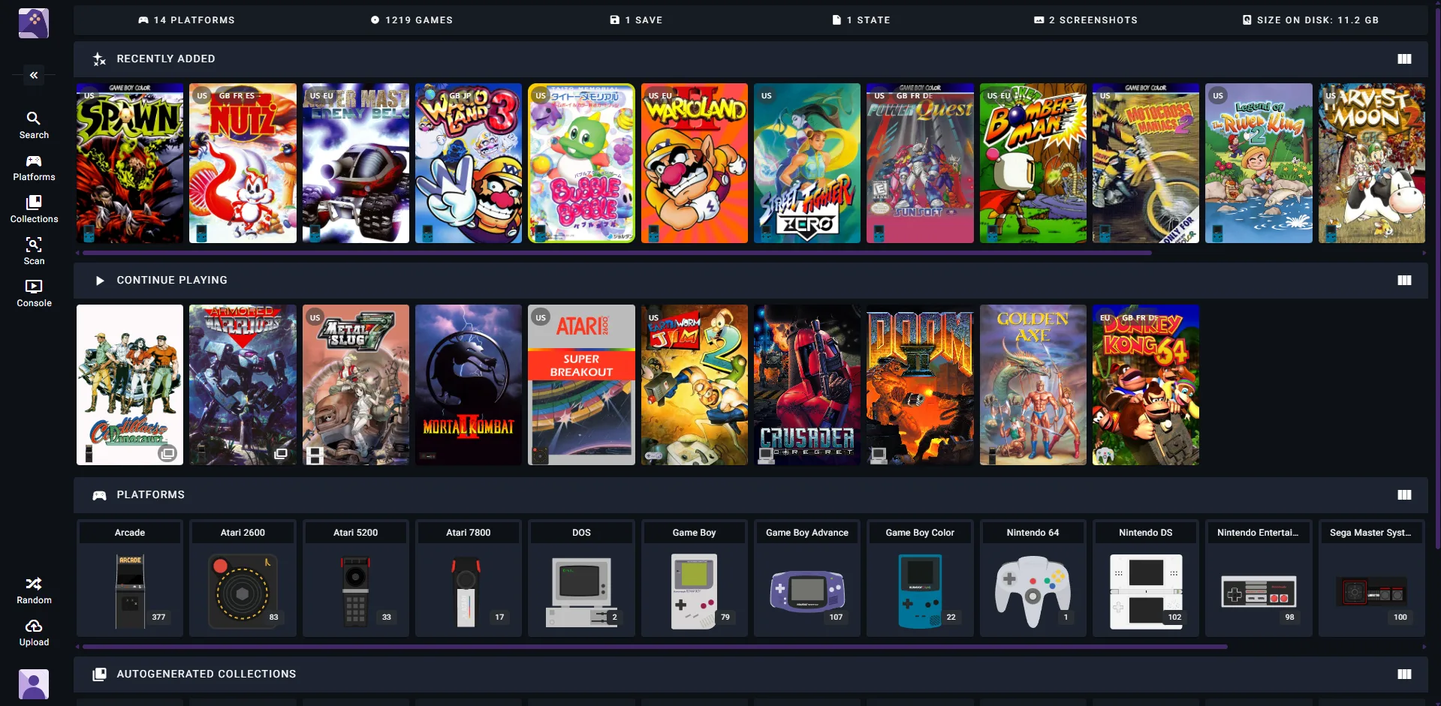Open the Console view icon

pyautogui.click(x=34, y=293)
